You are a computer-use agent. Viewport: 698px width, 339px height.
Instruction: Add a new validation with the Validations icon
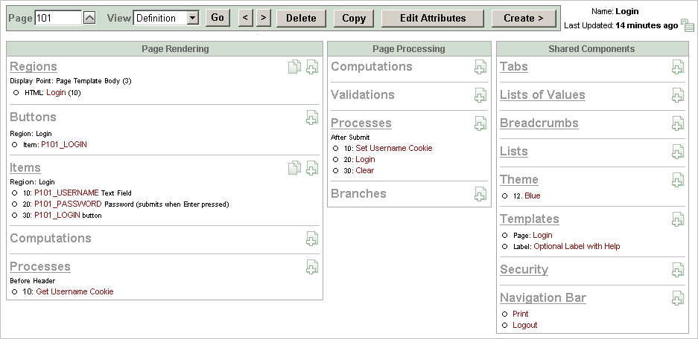point(480,95)
